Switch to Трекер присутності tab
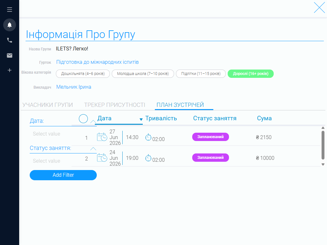Screen dimensions: 327x245 pyautogui.click(x=115, y=105)
